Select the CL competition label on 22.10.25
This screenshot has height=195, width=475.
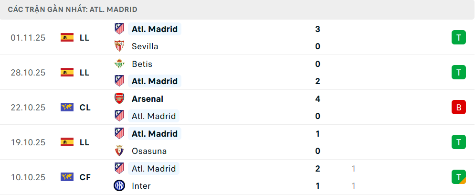[x=85, y=107]
